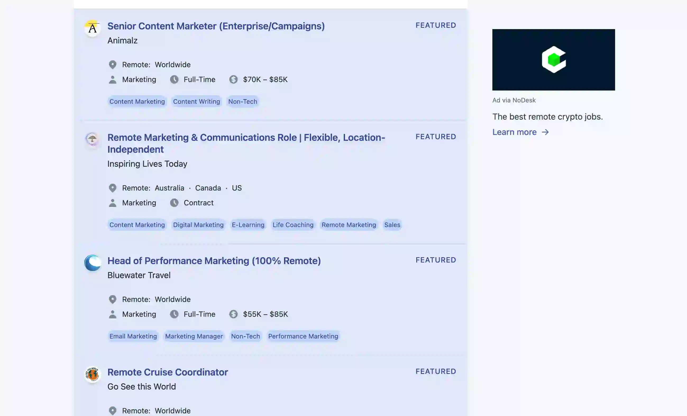Click the Inspiring Lives Today logo
Screen dimensions: 687x416
click(92, 140)
